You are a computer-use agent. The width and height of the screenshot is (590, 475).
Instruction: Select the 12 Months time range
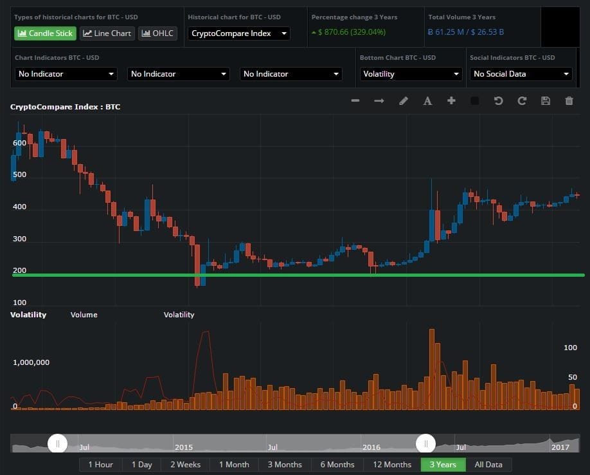(391, 464)
